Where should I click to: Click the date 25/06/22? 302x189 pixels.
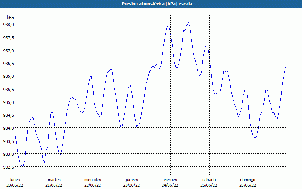[x=209, y=185]
